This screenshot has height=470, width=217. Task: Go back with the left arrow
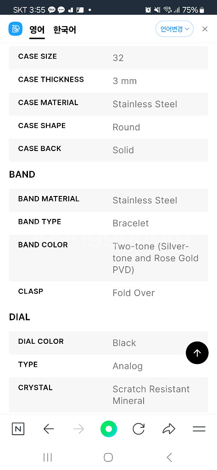[x=49, y=429]
